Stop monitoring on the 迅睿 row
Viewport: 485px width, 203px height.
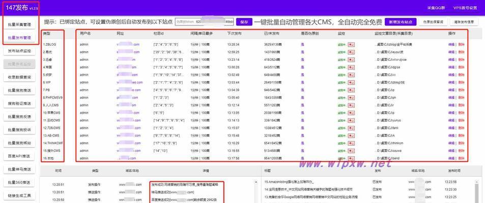pos(351,59)
